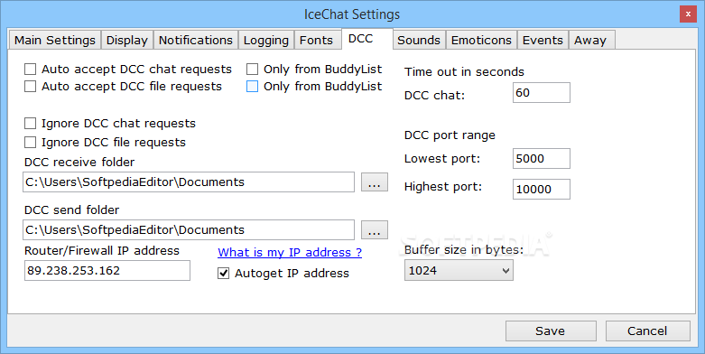Switch to the Main Settings tab
Image resolution: width=705 pixels, height=354 pixels.
click(55, 40)
